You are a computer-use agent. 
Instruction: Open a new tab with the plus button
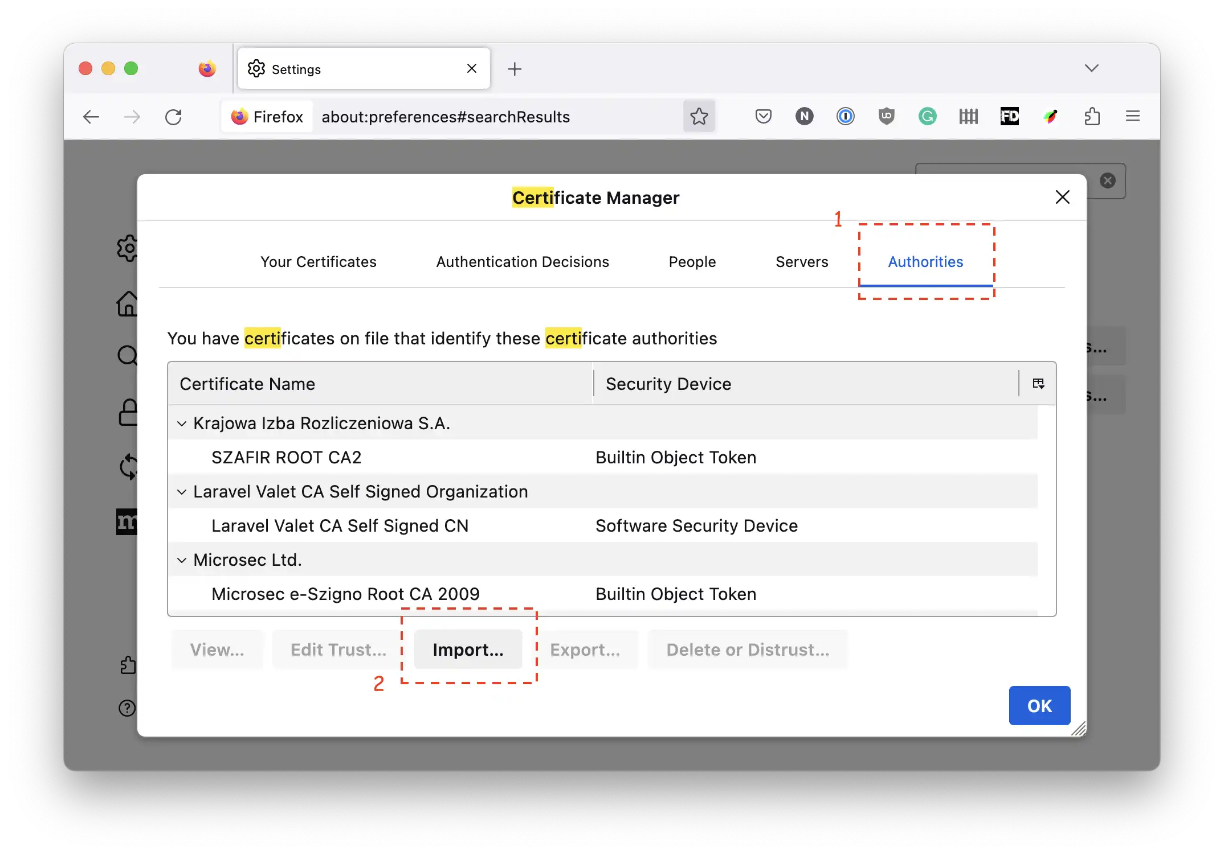(515, 69)
